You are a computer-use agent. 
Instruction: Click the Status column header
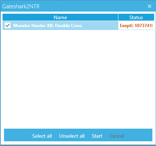[136, 17]
